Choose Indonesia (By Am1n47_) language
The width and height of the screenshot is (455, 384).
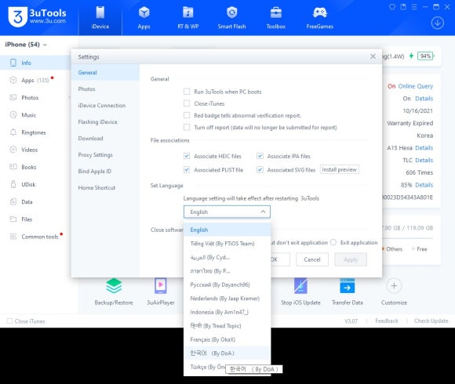(x=227, y=312)
